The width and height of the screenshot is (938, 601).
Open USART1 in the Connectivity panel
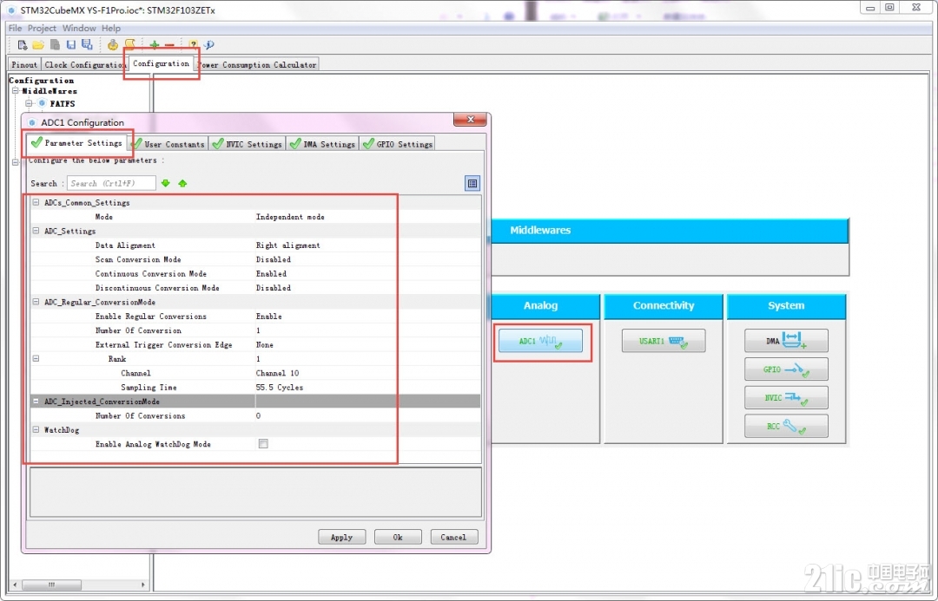tap(664, 341)
